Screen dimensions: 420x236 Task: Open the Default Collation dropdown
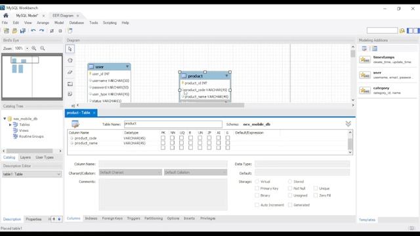tap(196, 172)
